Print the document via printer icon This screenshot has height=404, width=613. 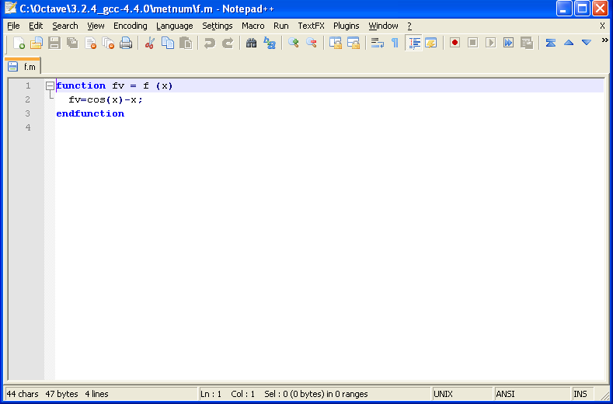126,43
